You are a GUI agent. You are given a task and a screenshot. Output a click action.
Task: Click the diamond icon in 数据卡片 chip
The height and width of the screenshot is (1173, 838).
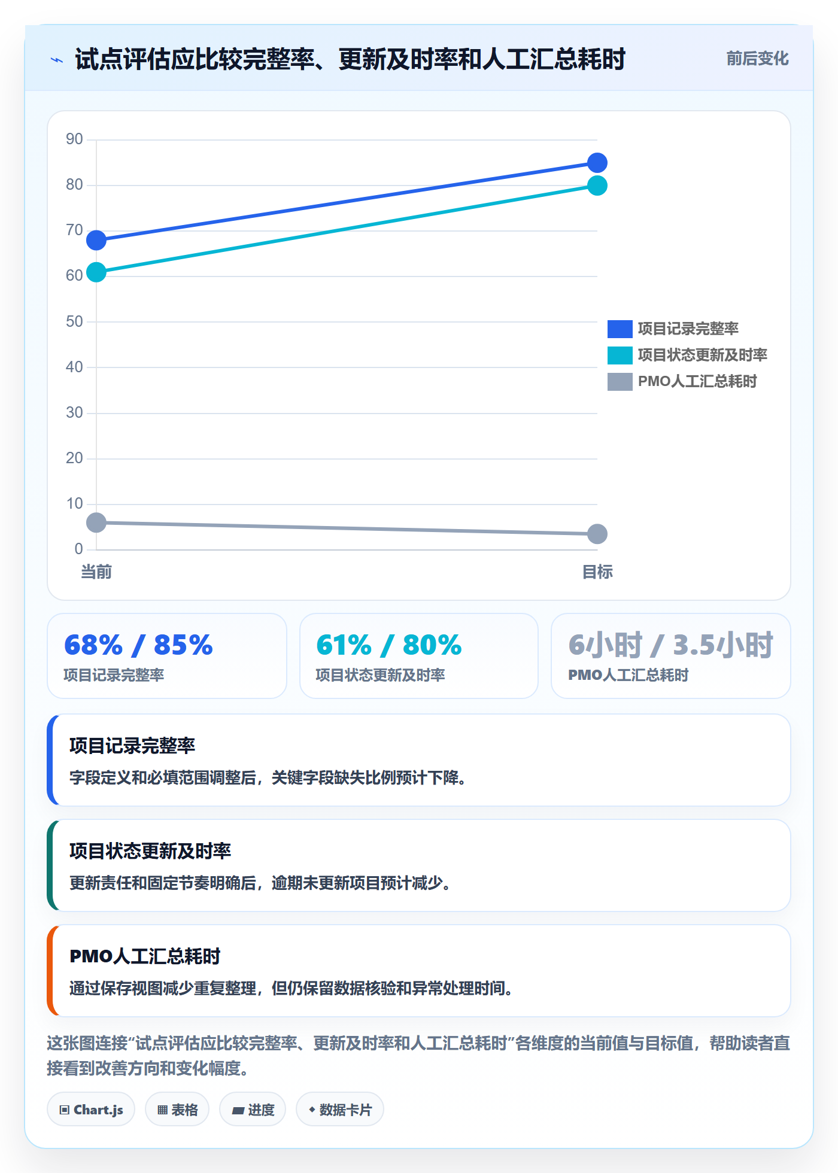(312, 1110)
